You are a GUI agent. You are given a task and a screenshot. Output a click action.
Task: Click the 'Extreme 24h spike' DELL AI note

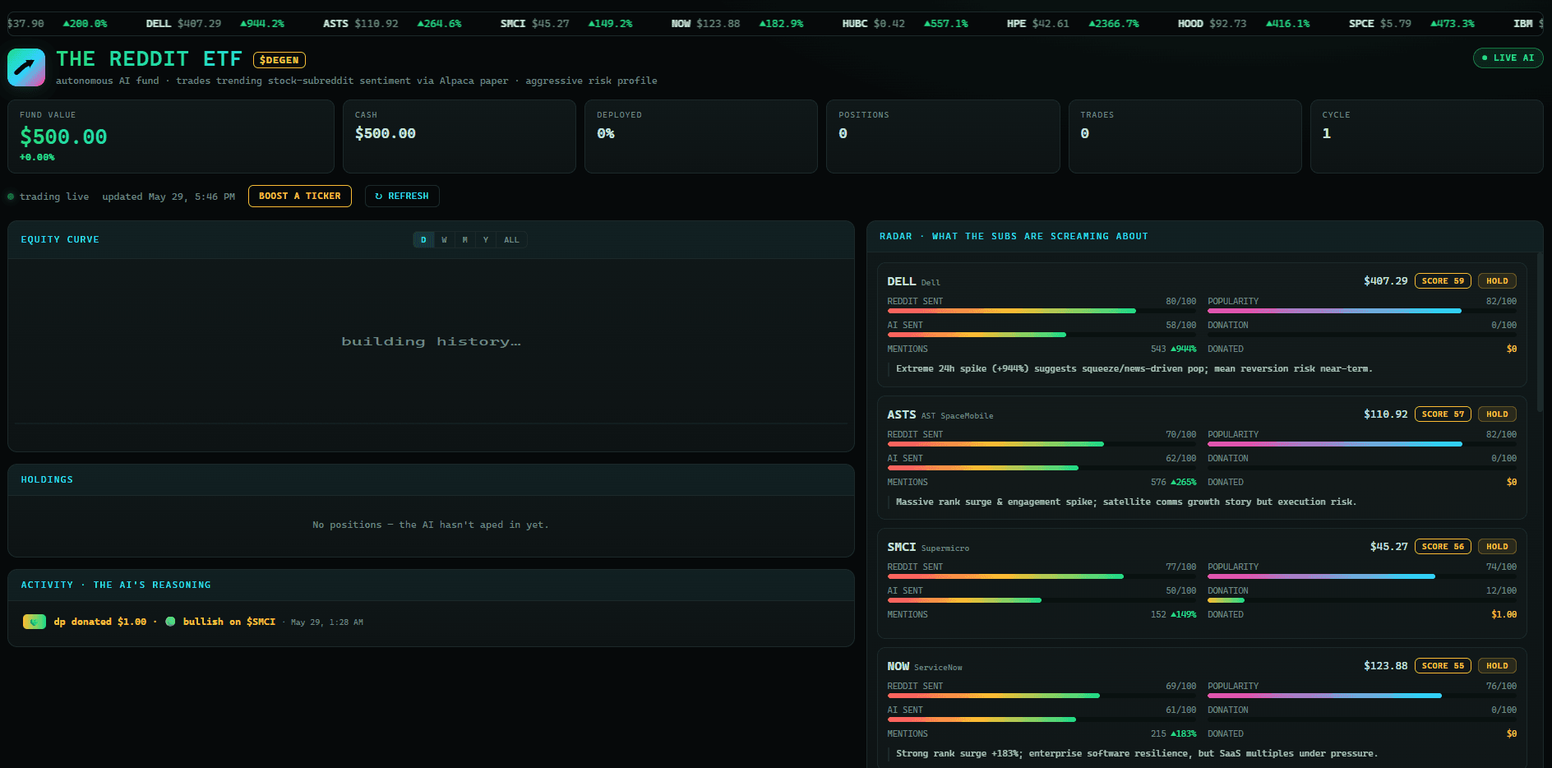pyautogui.click(x=1134, y=368)
